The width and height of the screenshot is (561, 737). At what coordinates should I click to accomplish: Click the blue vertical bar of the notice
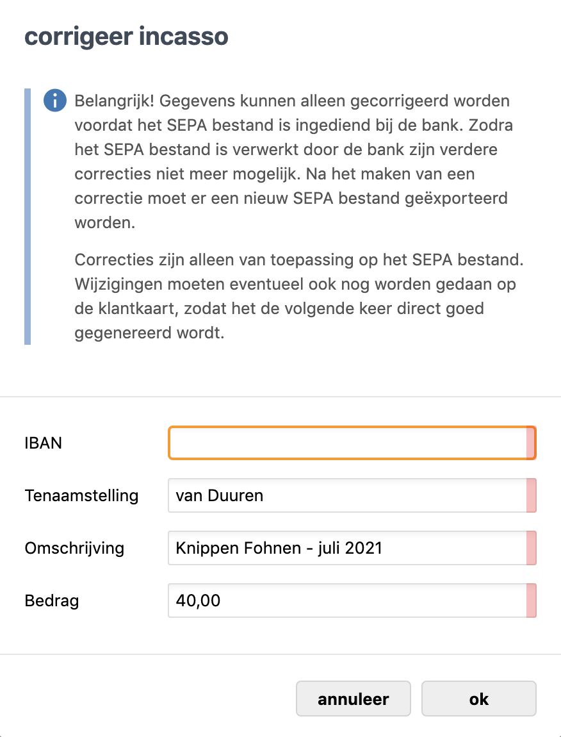click(x=28, y=217)
